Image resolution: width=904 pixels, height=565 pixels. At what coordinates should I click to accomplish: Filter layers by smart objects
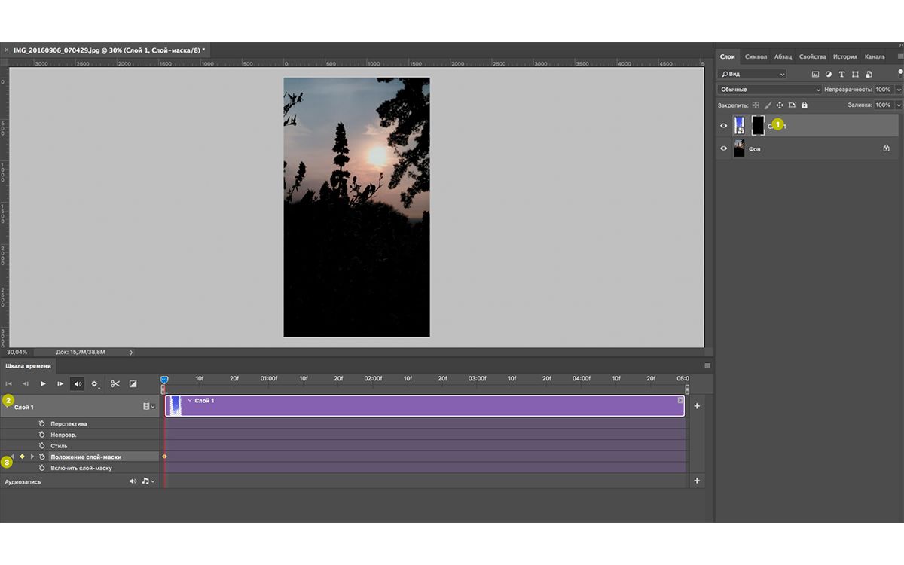point(869,75)
